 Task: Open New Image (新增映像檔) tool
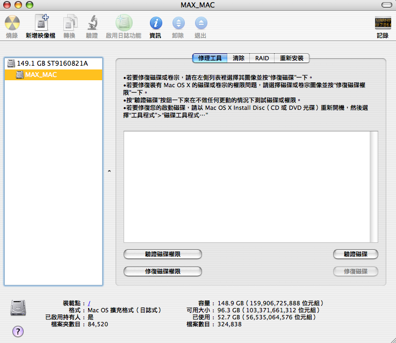[x=41, y=23]
